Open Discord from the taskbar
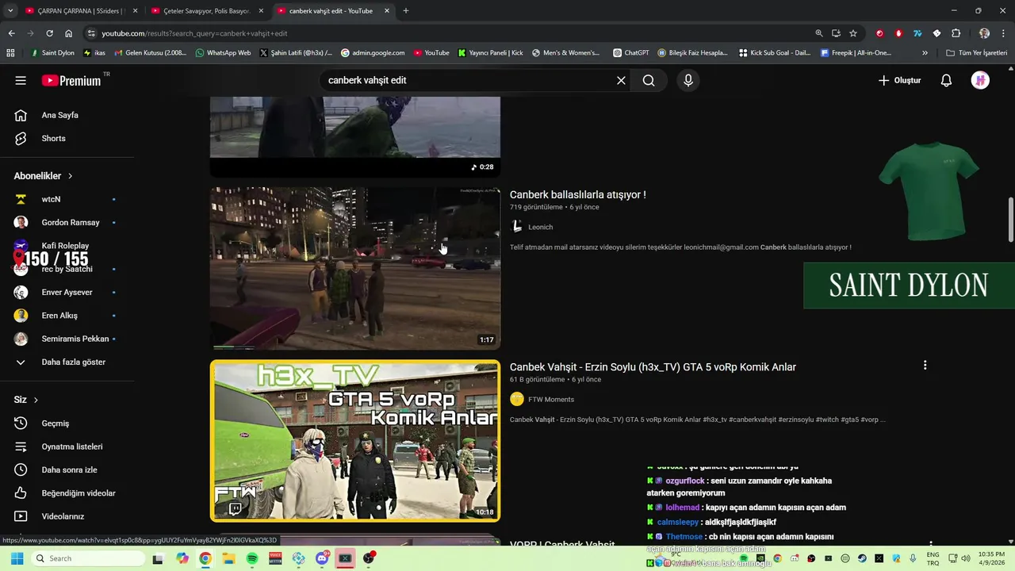 (322, 558)
